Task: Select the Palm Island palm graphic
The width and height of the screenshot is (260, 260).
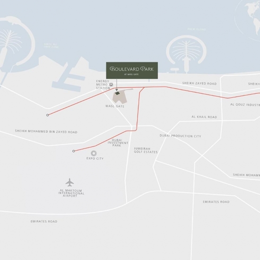Action: pos(186,54)
